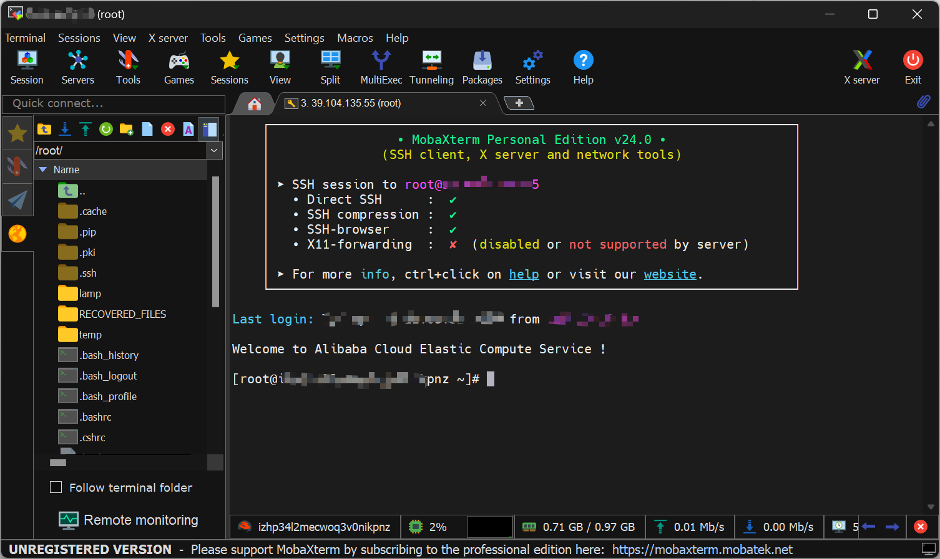The height and width of the screenshot is (559, 940).
Task: Open the Help question mark icon
Action: 583,67
